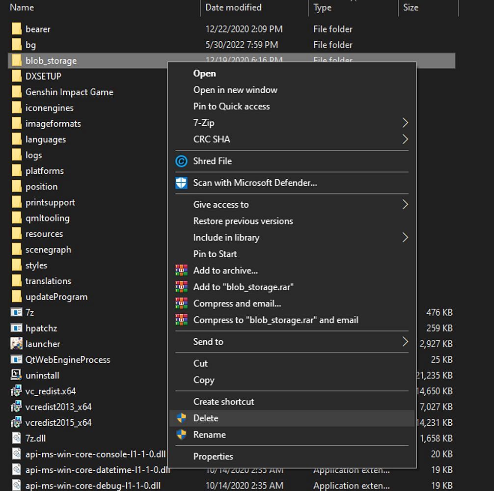Click the WinRAR icon beside Add to archive

click(x=181, y=271)
